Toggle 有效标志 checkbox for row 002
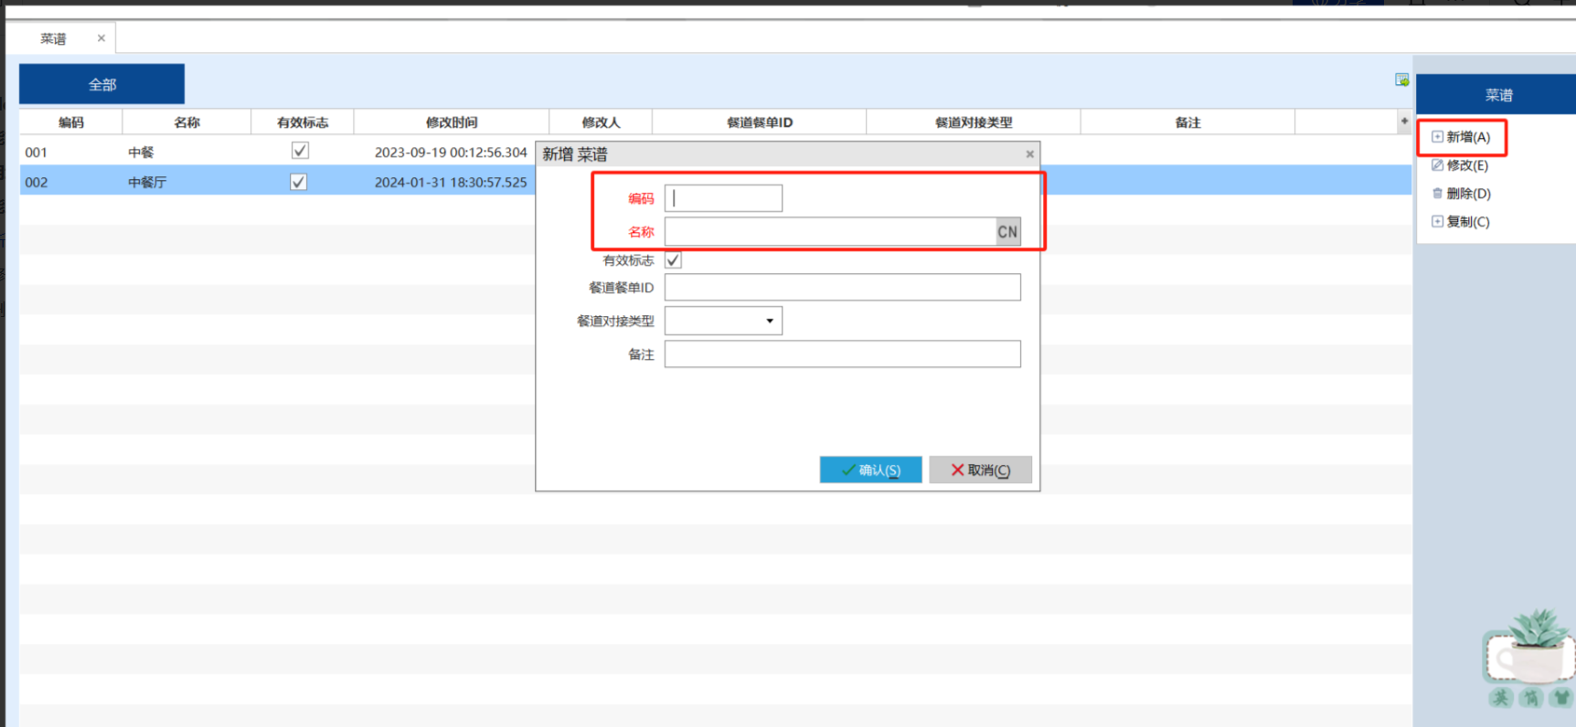 (x=299, y=182)
